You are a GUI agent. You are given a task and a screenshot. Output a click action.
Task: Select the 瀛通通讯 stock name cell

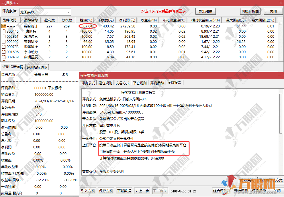tap(31, 37)
